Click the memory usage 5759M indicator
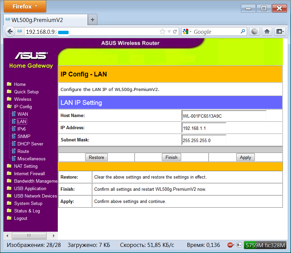The height and width of the screenshot is (253, 291). pos(265,245)
